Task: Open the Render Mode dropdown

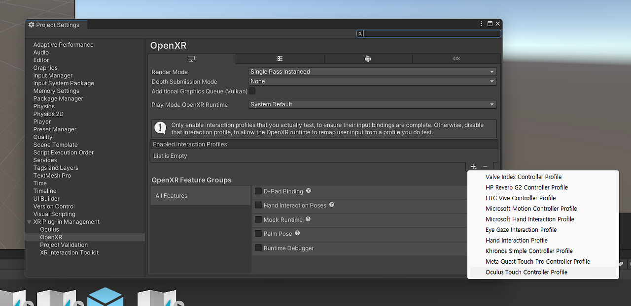Action: [x=372, y=72]
